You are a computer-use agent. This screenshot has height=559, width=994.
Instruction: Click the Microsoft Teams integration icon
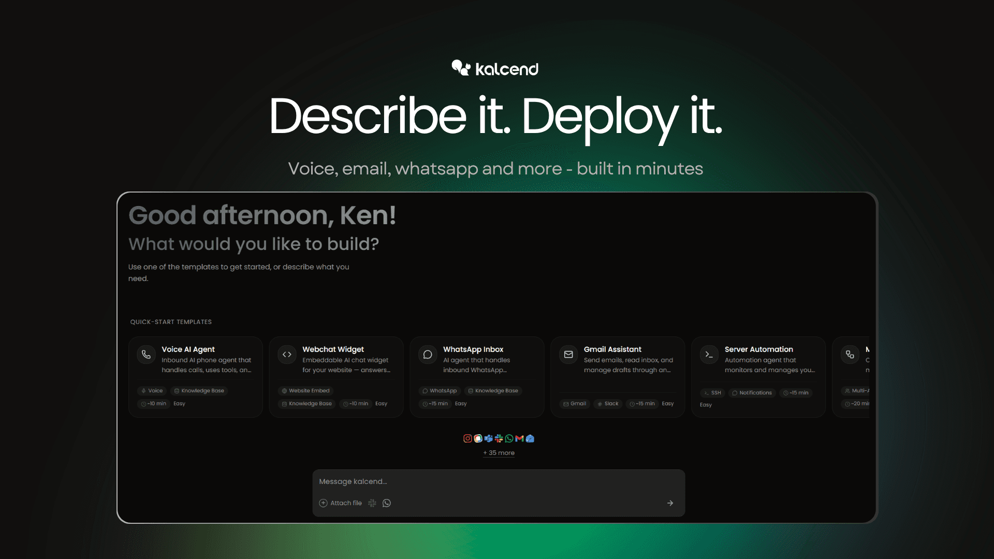coord(488,438)
